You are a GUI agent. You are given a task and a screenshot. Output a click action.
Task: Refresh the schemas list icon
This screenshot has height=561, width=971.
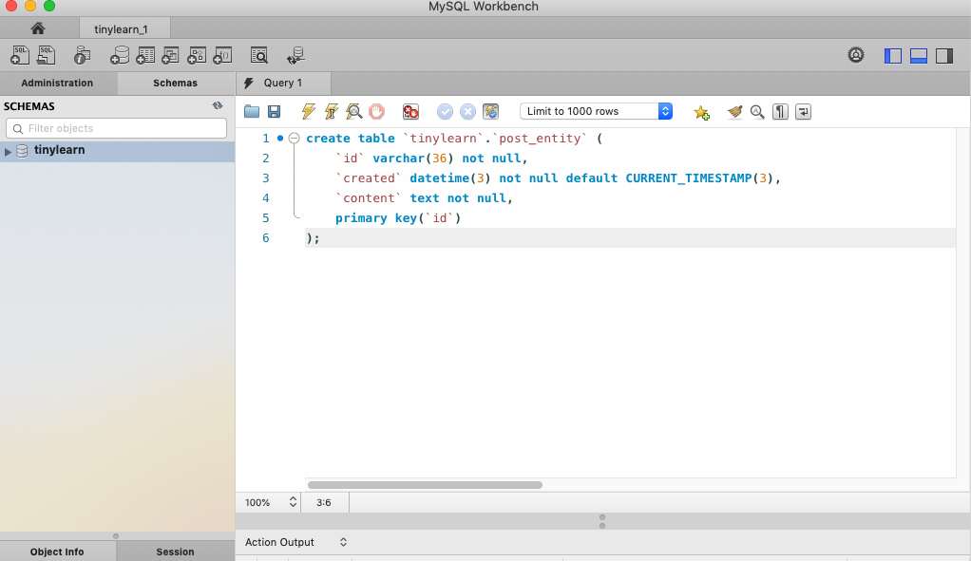click(x=218, y=105)
